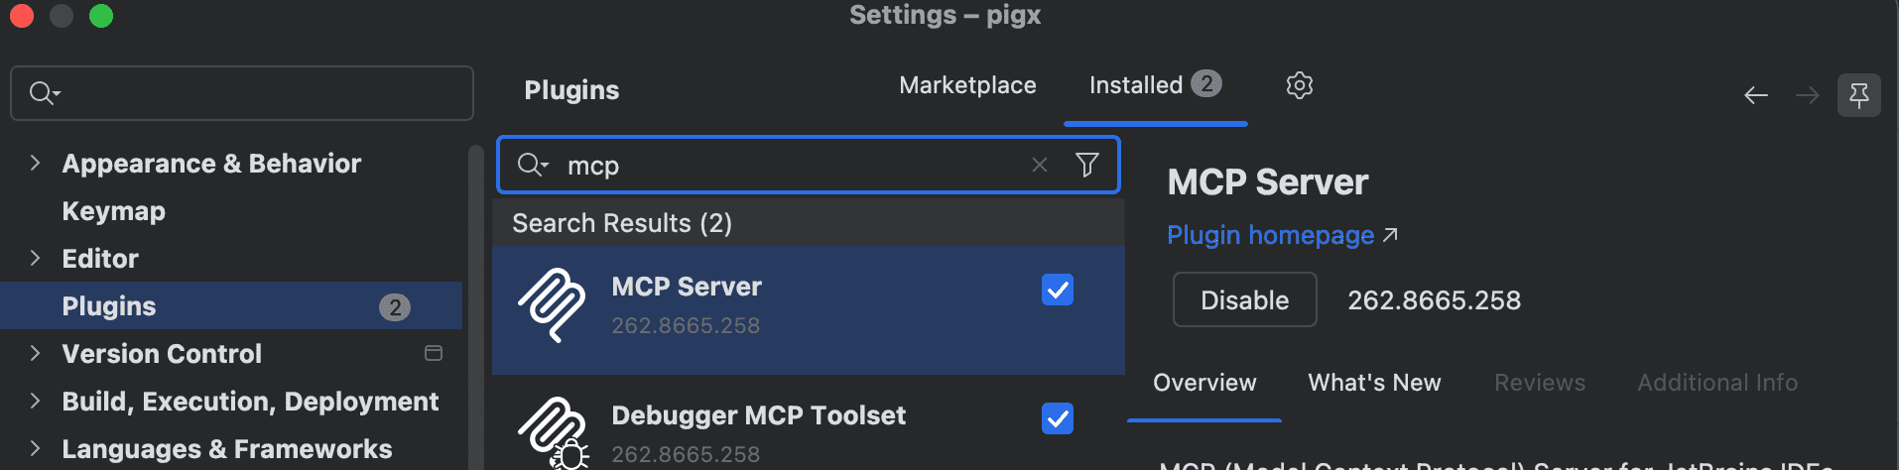The image size is (1899, 470).
Task: Clear the mcp plugin search text
Action: click(x=1039, y=165)
